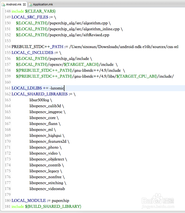Switch to the Android.mk tab
The image size is (185, 213).
[x=14, y=5]
